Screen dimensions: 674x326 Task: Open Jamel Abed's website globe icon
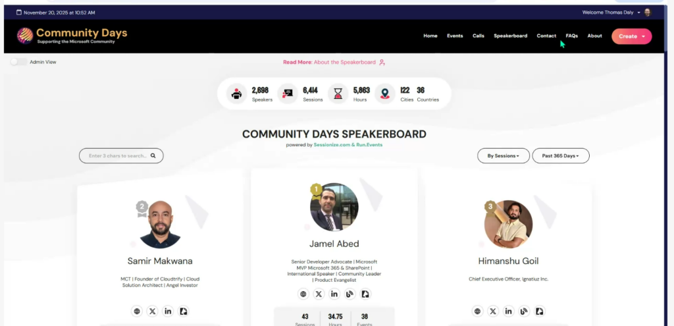pos(303,294)
